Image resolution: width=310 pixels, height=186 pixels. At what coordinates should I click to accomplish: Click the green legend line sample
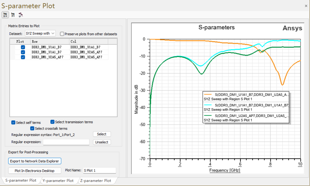pos(209,116)
